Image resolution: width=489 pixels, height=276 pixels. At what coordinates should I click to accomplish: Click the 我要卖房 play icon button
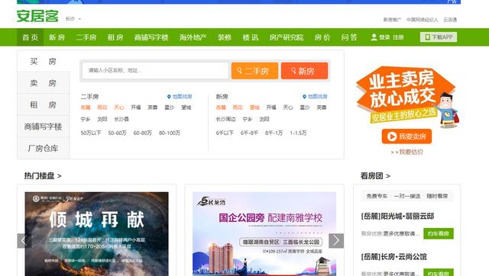pos(406,136)
